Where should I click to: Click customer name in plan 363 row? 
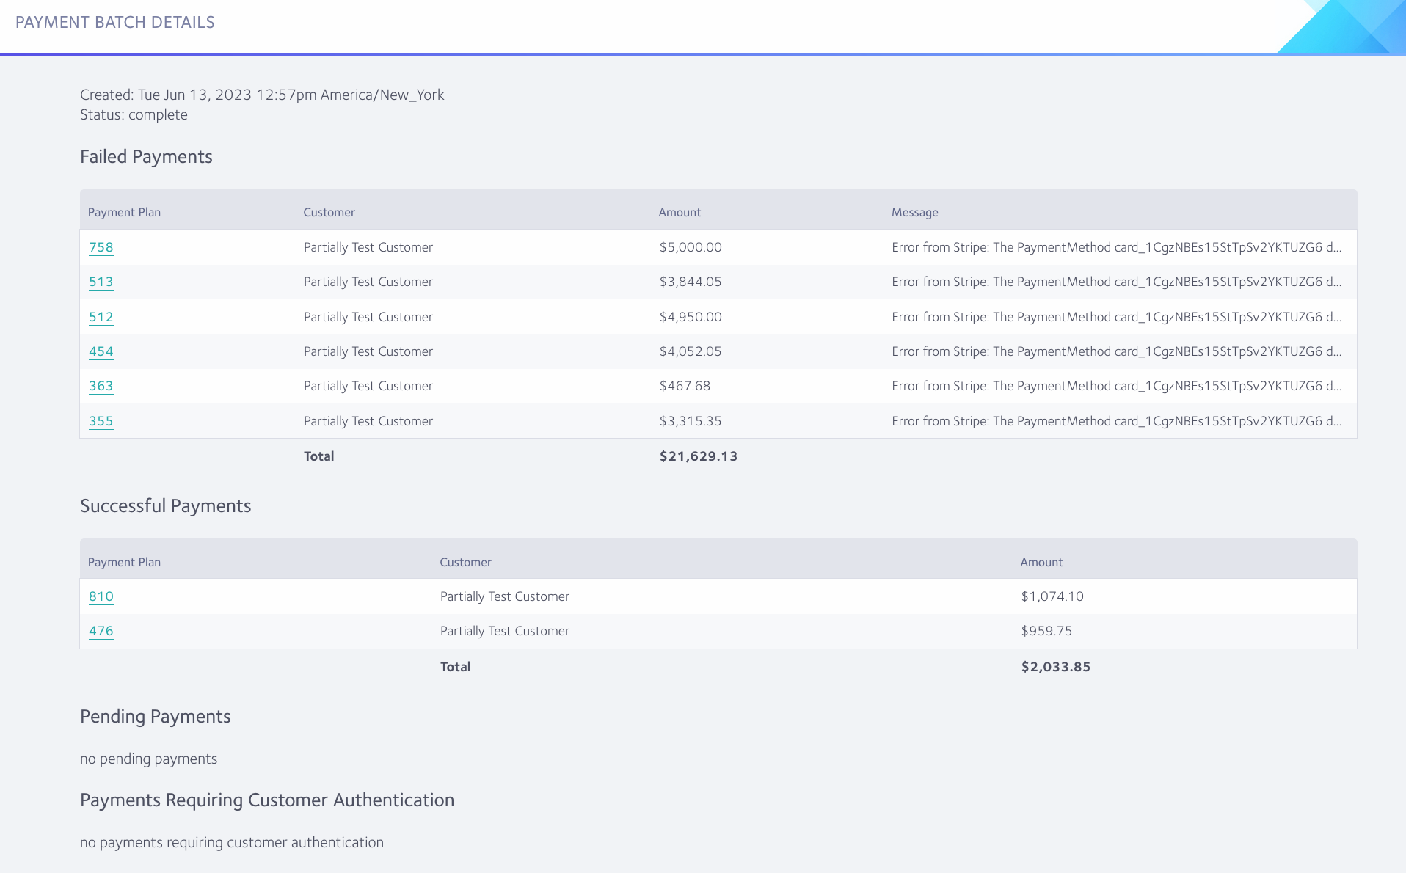(368, 386)
